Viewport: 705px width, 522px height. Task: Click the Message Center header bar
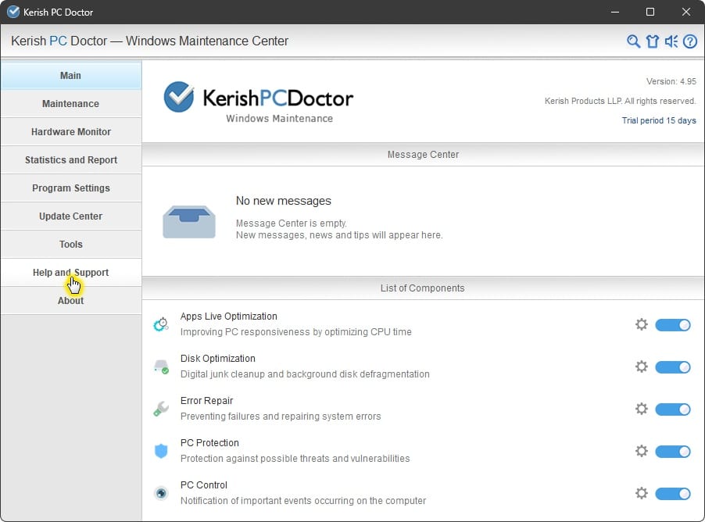pos(423,155)
